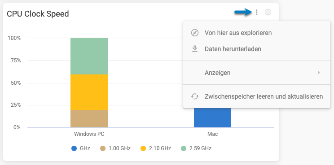The width and height of the screenshot is (334, 165).
Task: Click the refresh arrows icon
Action: pos(195,96)
